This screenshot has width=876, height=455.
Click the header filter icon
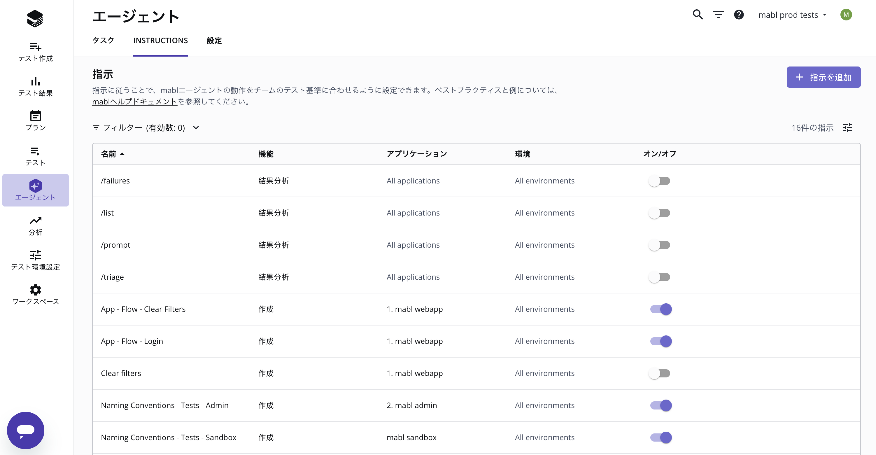(718, 15)
